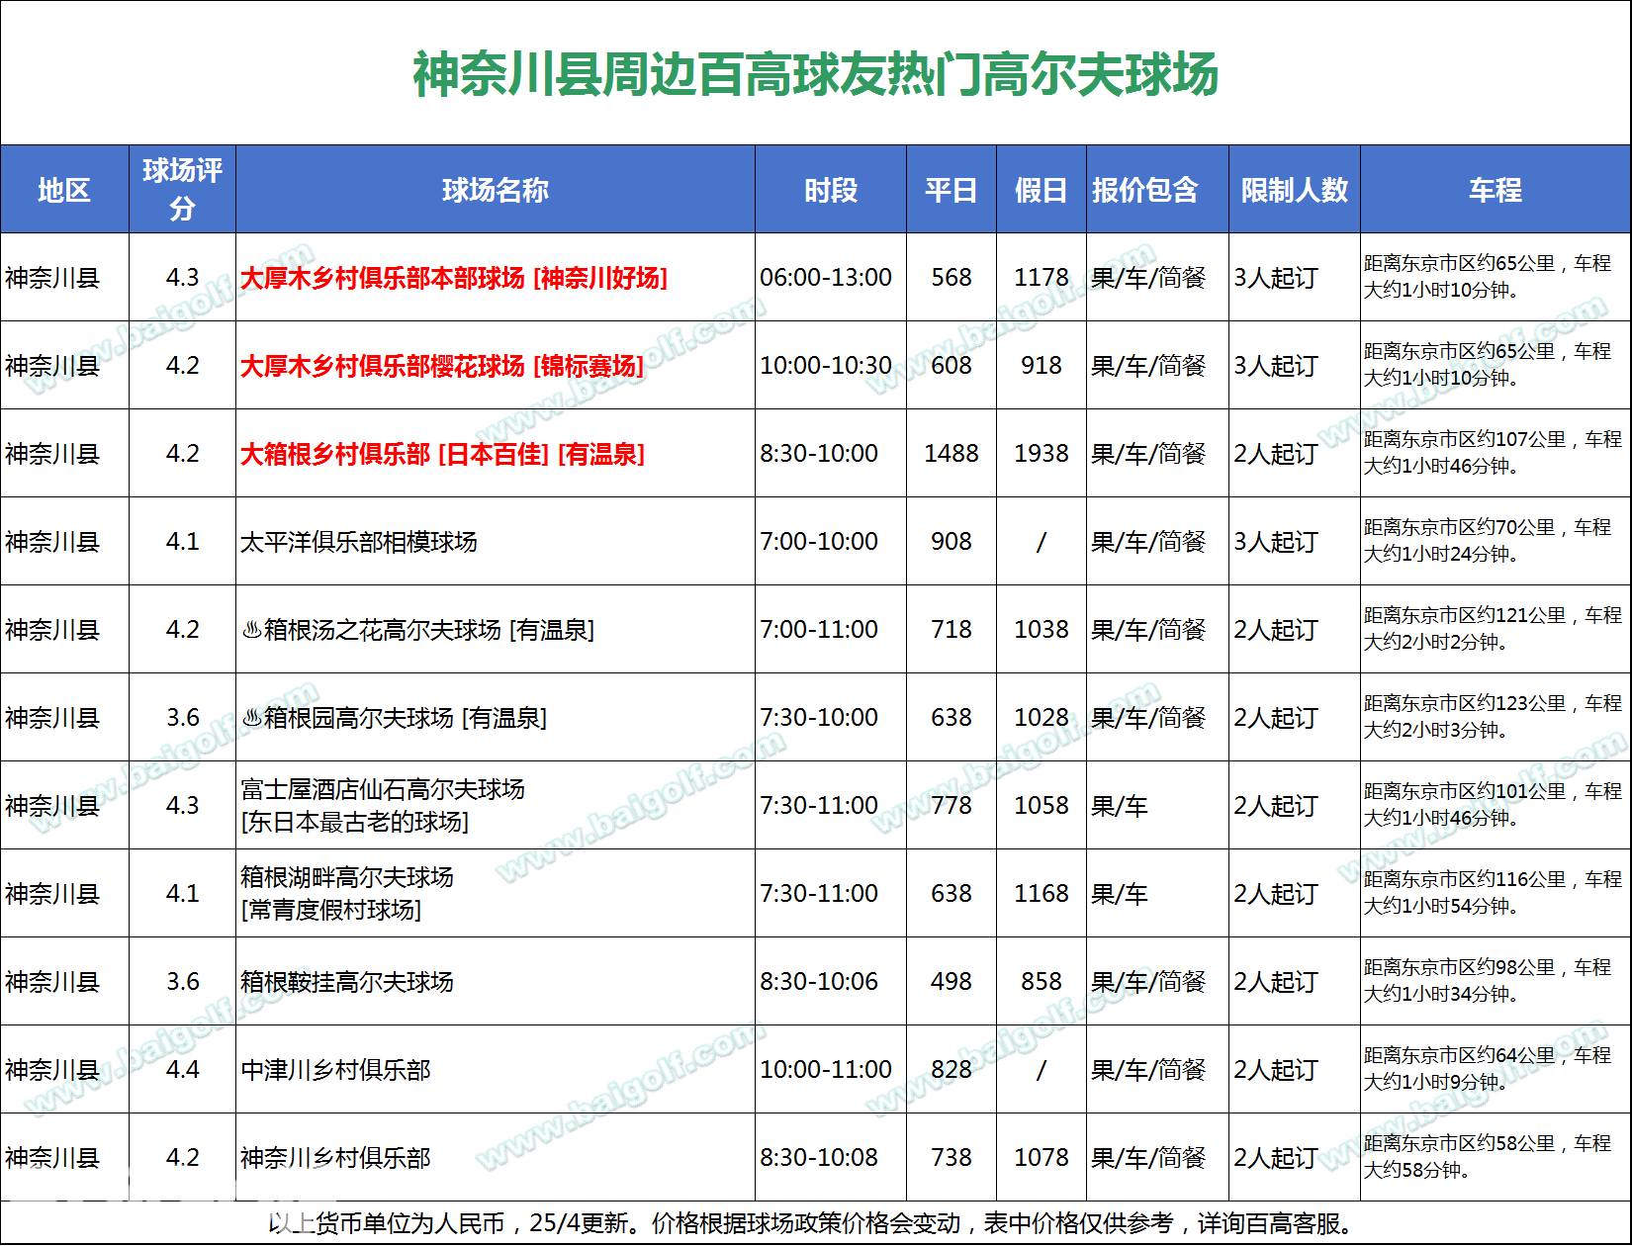The width and height of the screenshot is (1632, 1246).
Task: Click the 地区 column header
Action: [x=64, y=190]
